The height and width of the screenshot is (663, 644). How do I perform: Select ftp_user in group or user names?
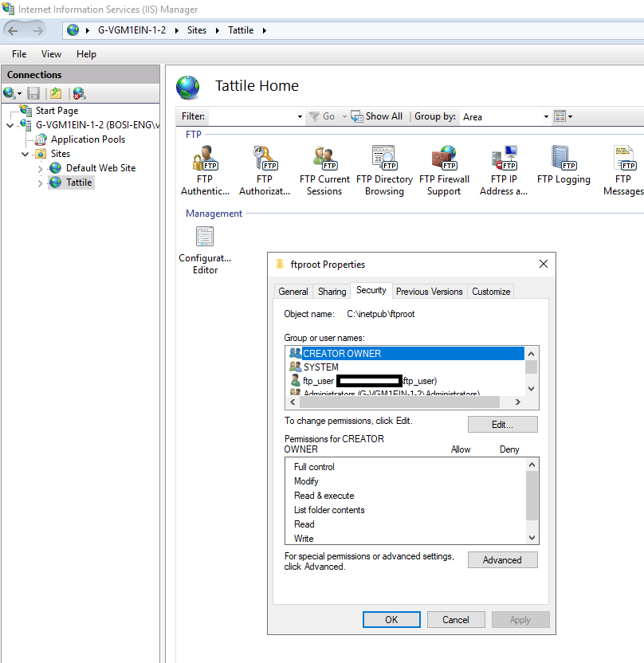[406, 381]
